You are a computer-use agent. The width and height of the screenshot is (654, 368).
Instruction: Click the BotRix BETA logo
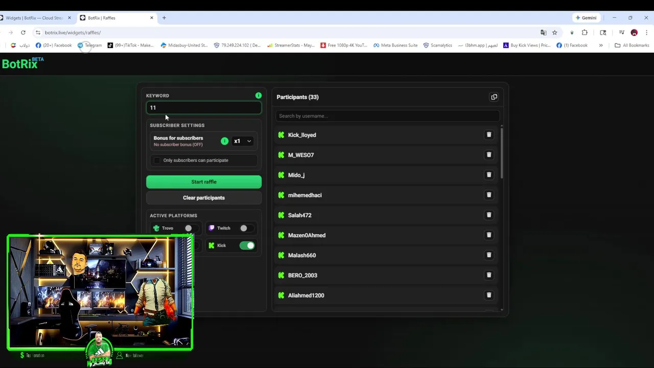(22, 63)
